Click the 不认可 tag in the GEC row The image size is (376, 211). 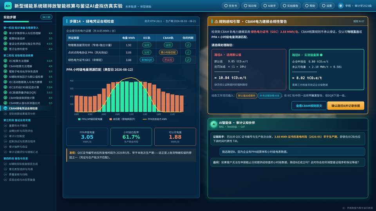[168, 60]
